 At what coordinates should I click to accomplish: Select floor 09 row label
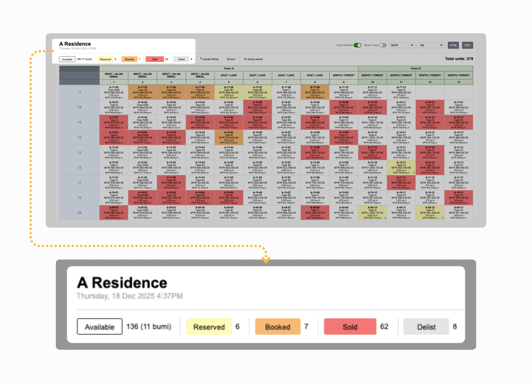(x=79, y=213)
